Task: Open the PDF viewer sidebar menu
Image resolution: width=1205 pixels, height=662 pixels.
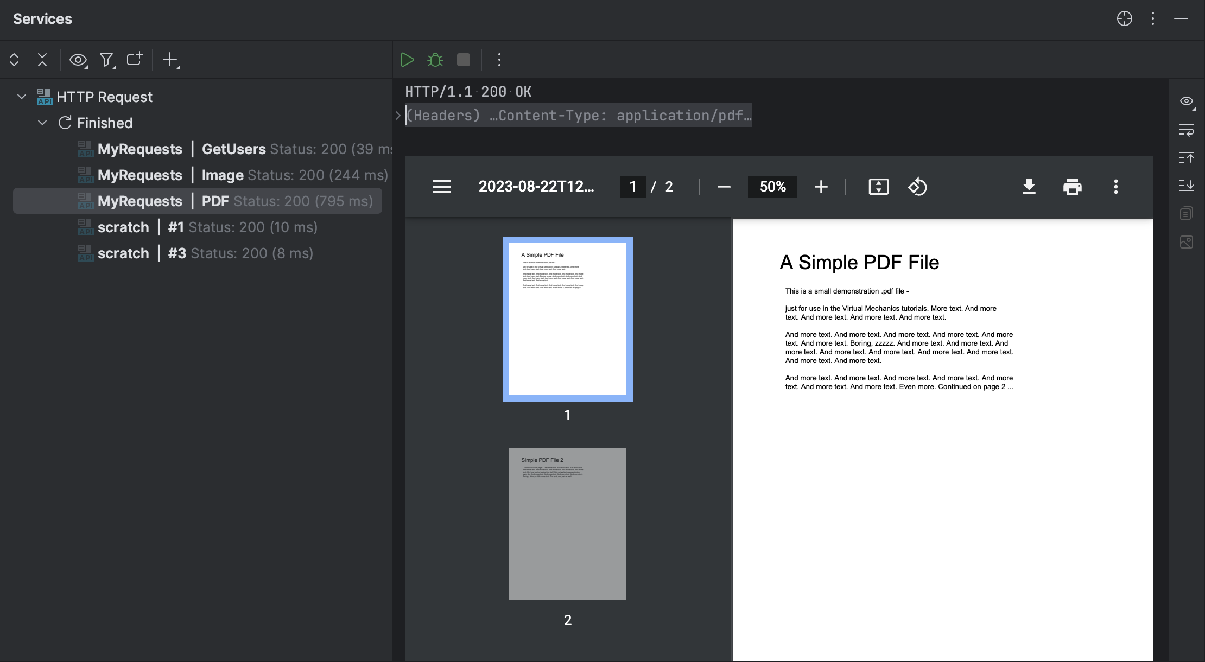Action: click(x=441, y=187)
